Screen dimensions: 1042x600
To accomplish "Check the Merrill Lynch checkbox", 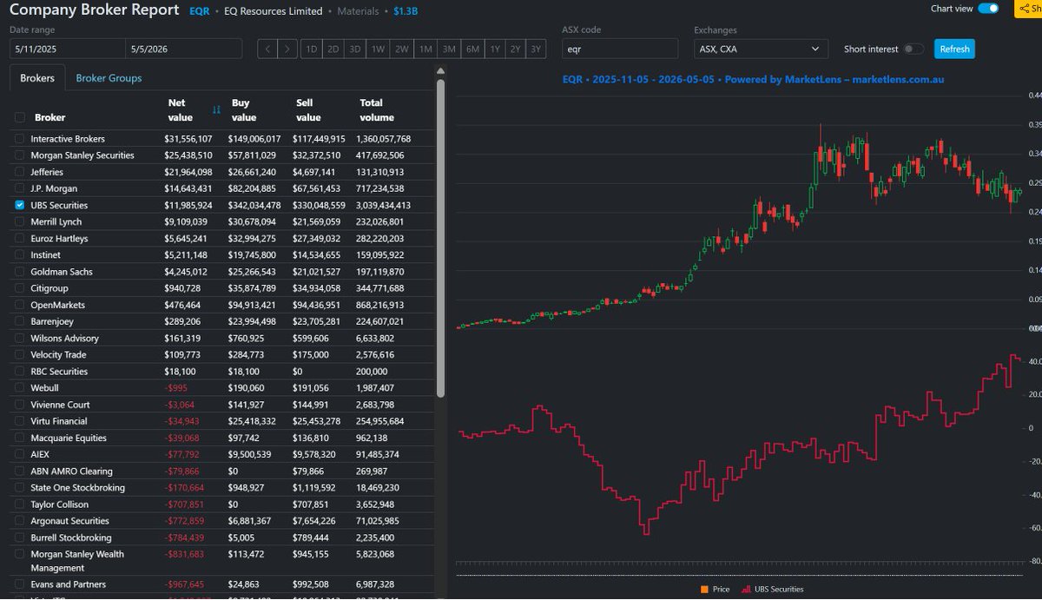I will click(x=20, y=222).
